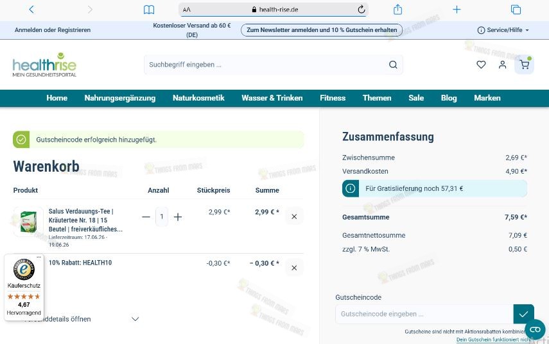Remove Salus Verdauungs-Tee from cart

point(294,217)
